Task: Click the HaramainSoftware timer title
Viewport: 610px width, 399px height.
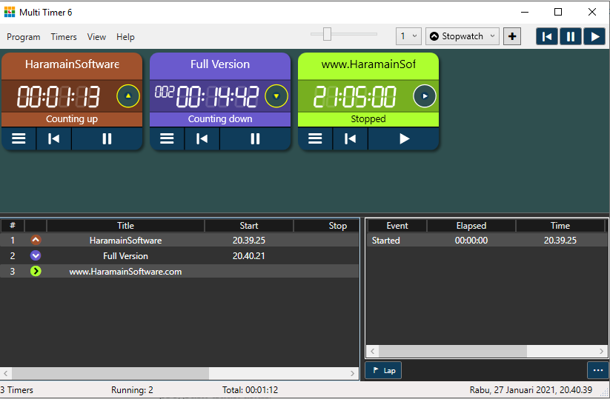Action: [x=72, y=64]
